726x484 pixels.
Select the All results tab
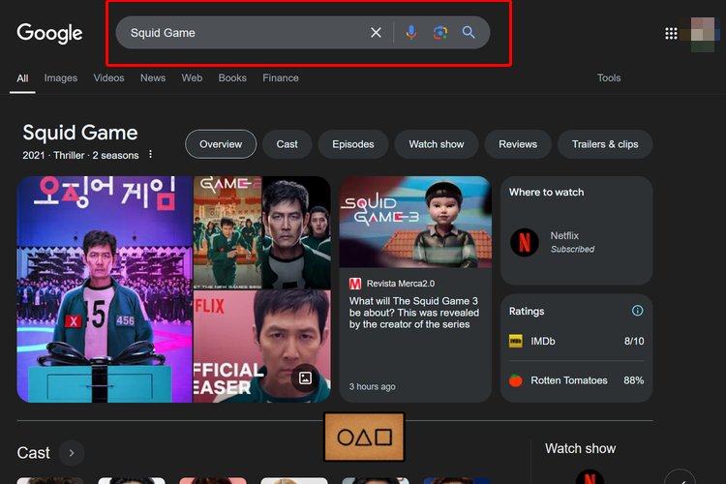(x=22, y=78)
